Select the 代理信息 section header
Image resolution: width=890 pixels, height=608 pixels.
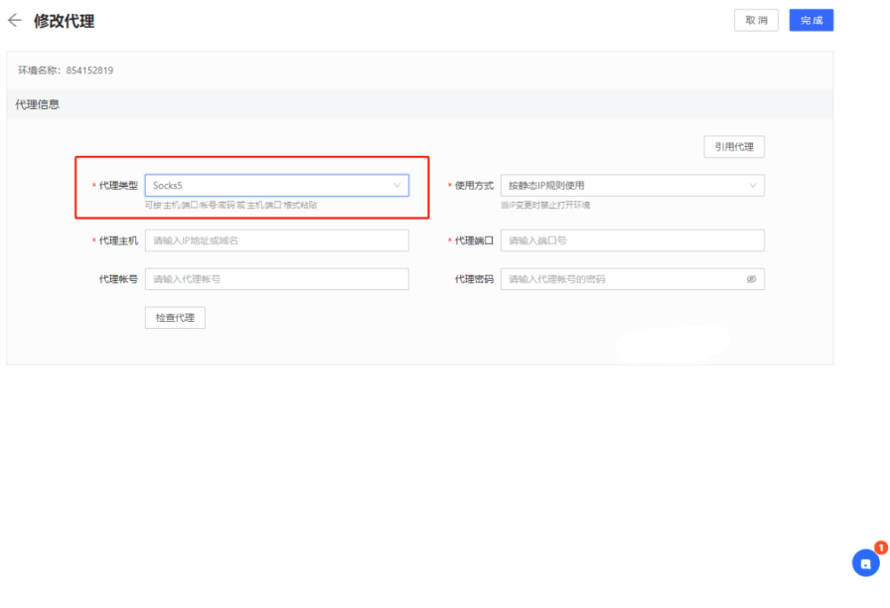(x=38, y=104)
